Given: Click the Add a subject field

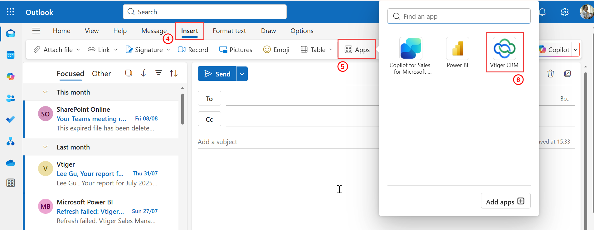Looking at the screenshot, I should coord(288,142).
